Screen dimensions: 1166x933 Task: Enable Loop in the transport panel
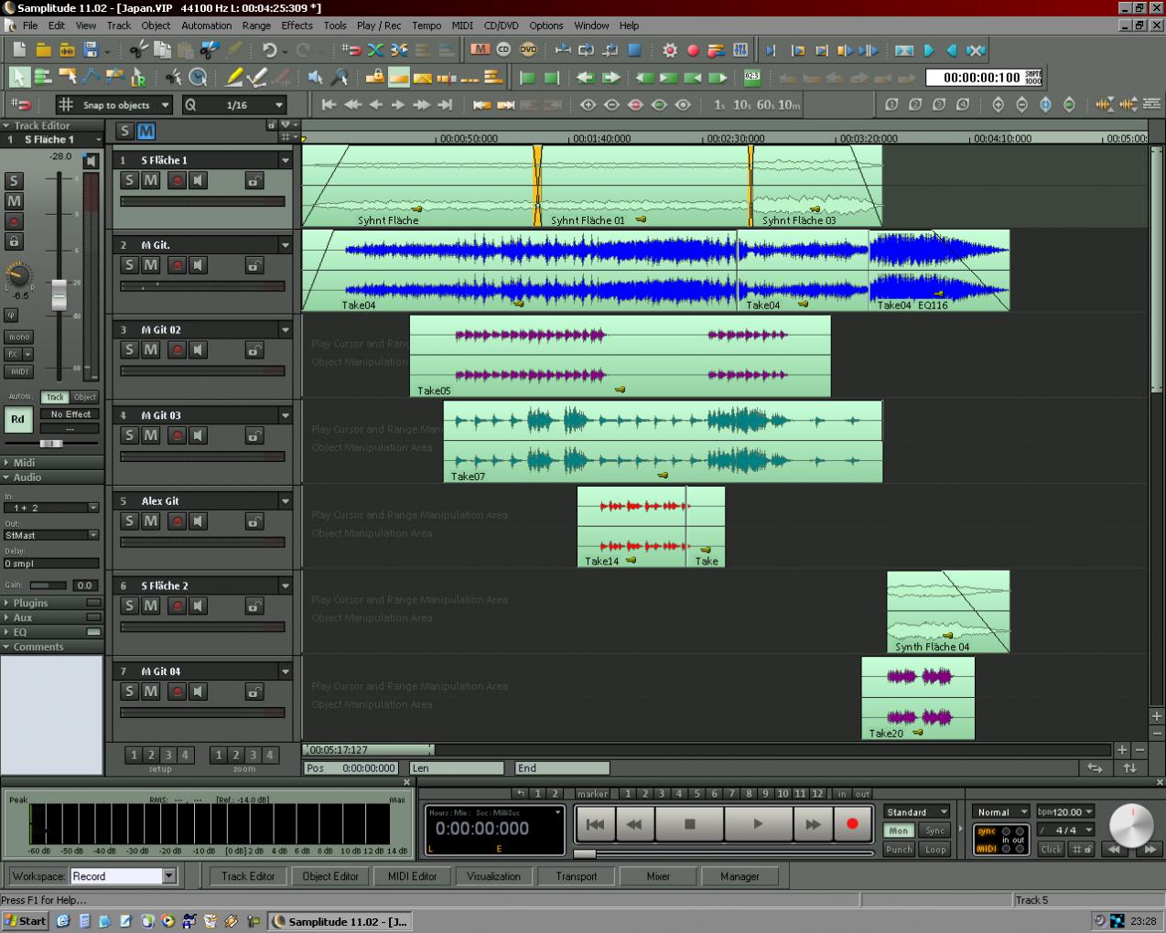(x=935, y=850)
